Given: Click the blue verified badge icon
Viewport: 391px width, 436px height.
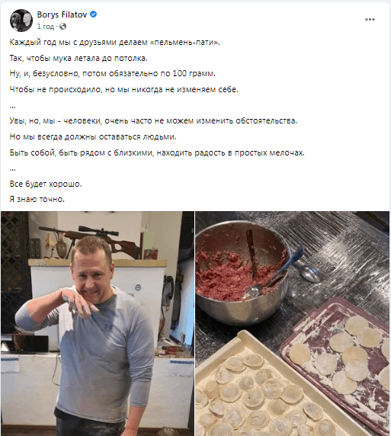Looking at the screenshot, I should coord(94,14).
